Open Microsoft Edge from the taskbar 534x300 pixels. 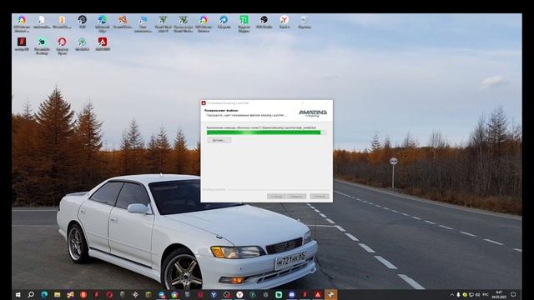[x=44, y=294]
